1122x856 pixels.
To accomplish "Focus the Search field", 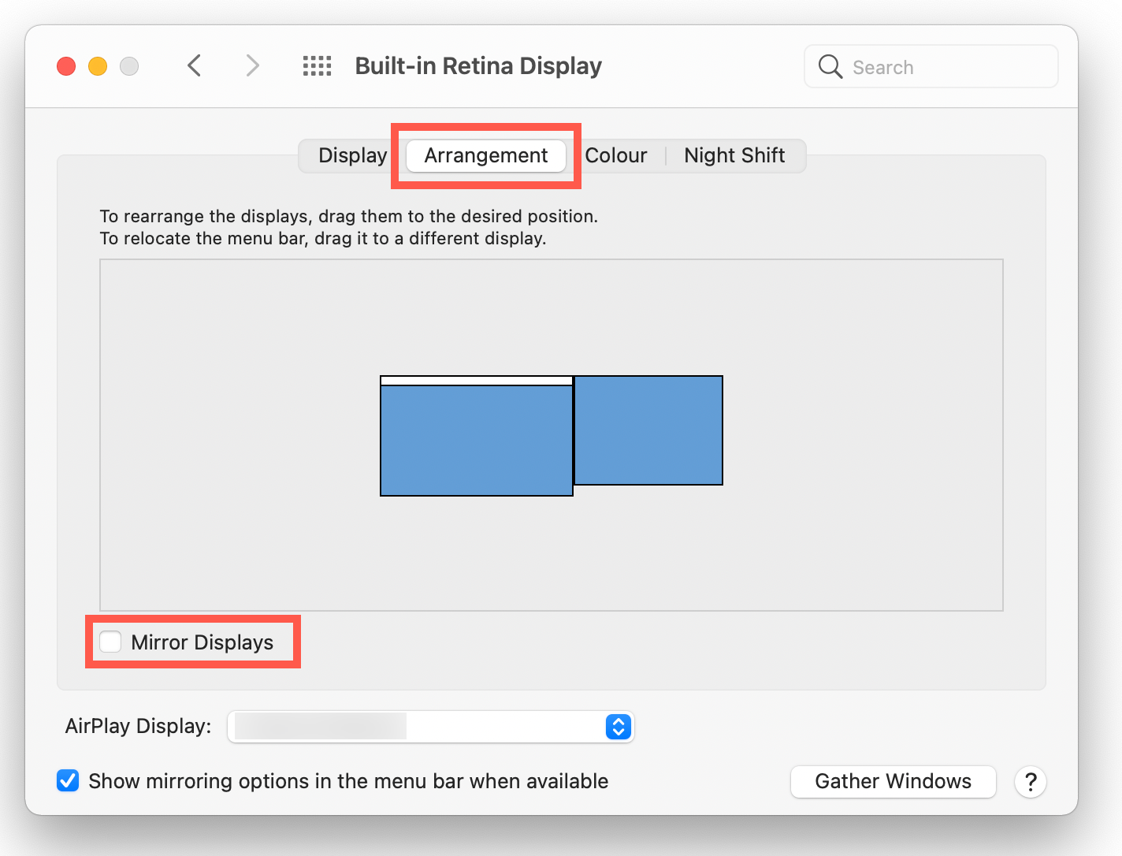I will [x=931, y=67].
